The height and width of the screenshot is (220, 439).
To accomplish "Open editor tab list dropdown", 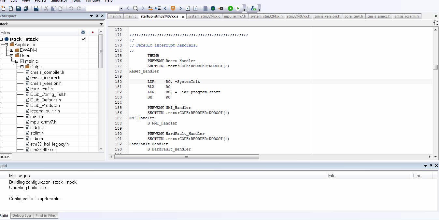I will click(x=436, y=16).
